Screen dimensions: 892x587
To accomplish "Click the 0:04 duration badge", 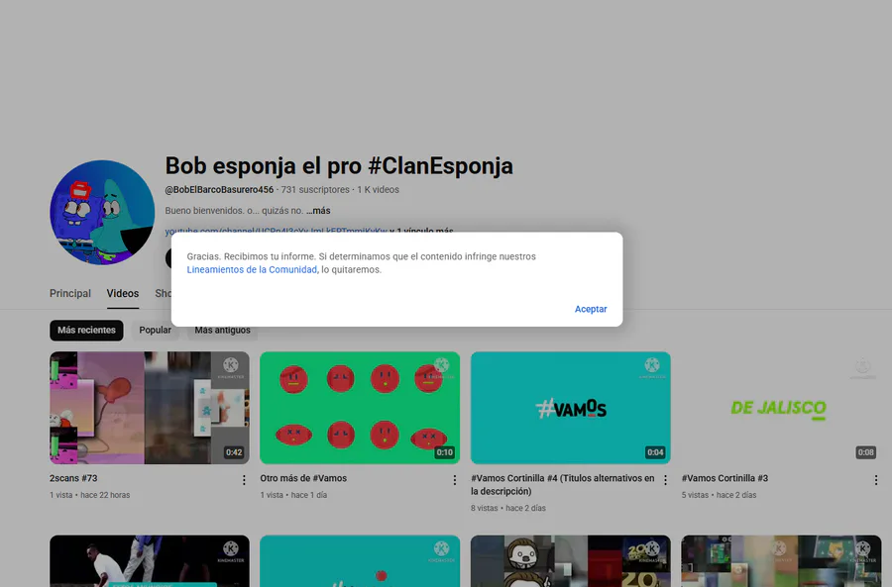I will pos(655,453).
